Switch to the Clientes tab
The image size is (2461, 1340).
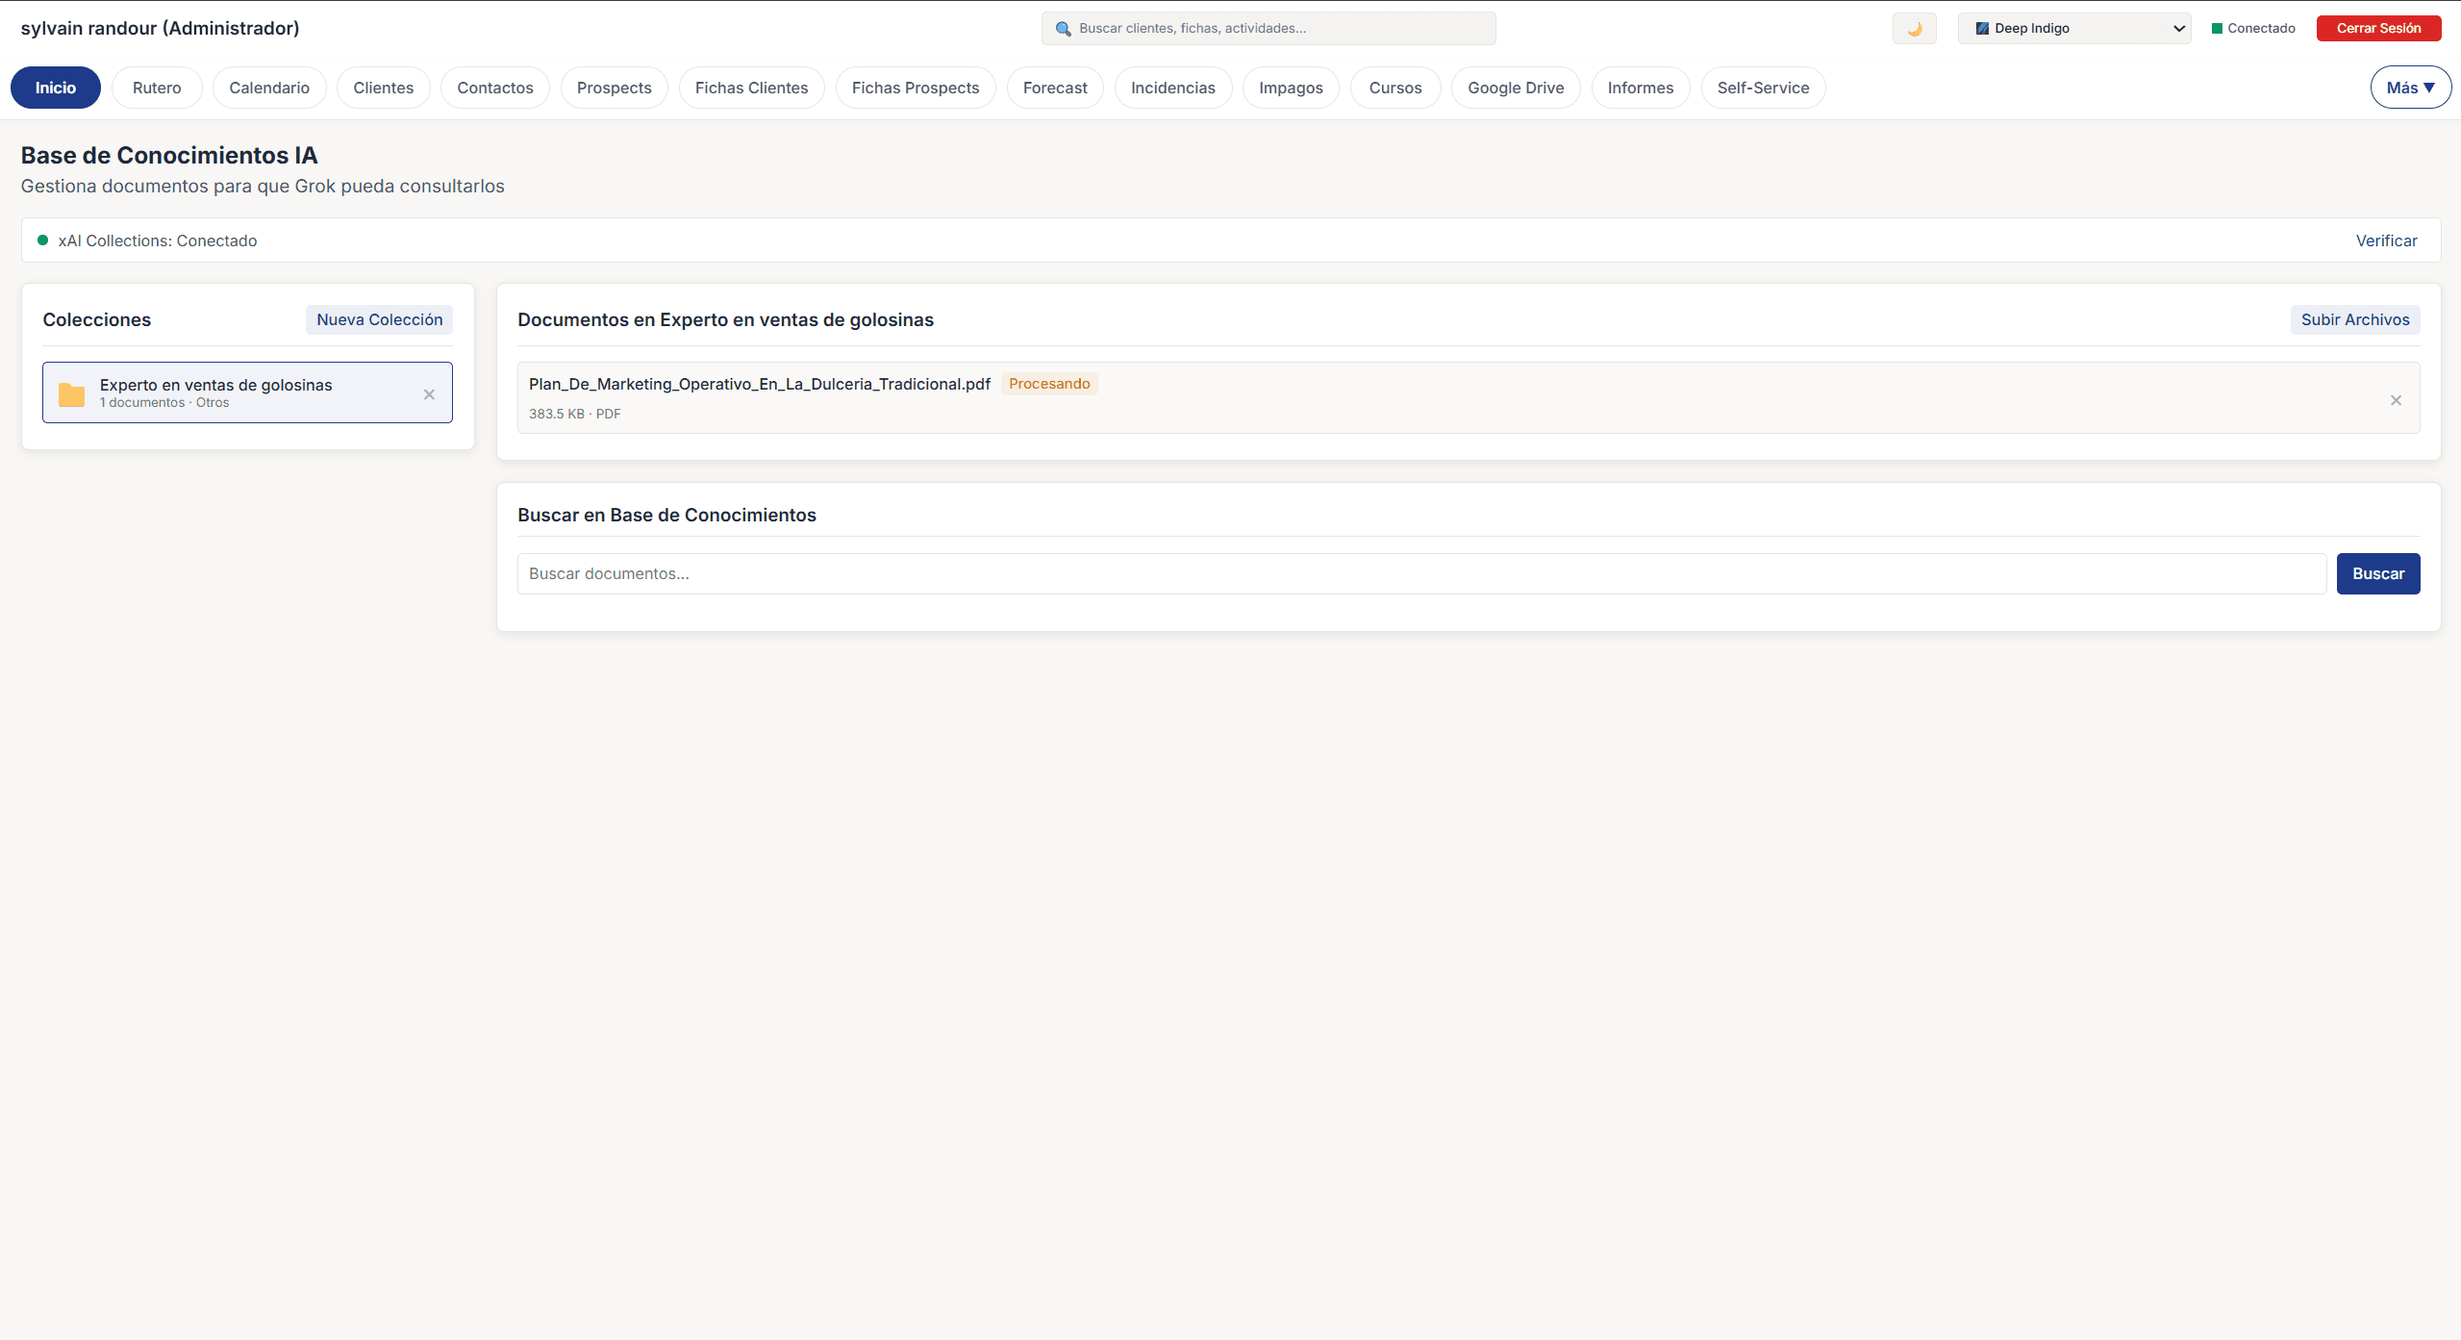pos(383,87)
